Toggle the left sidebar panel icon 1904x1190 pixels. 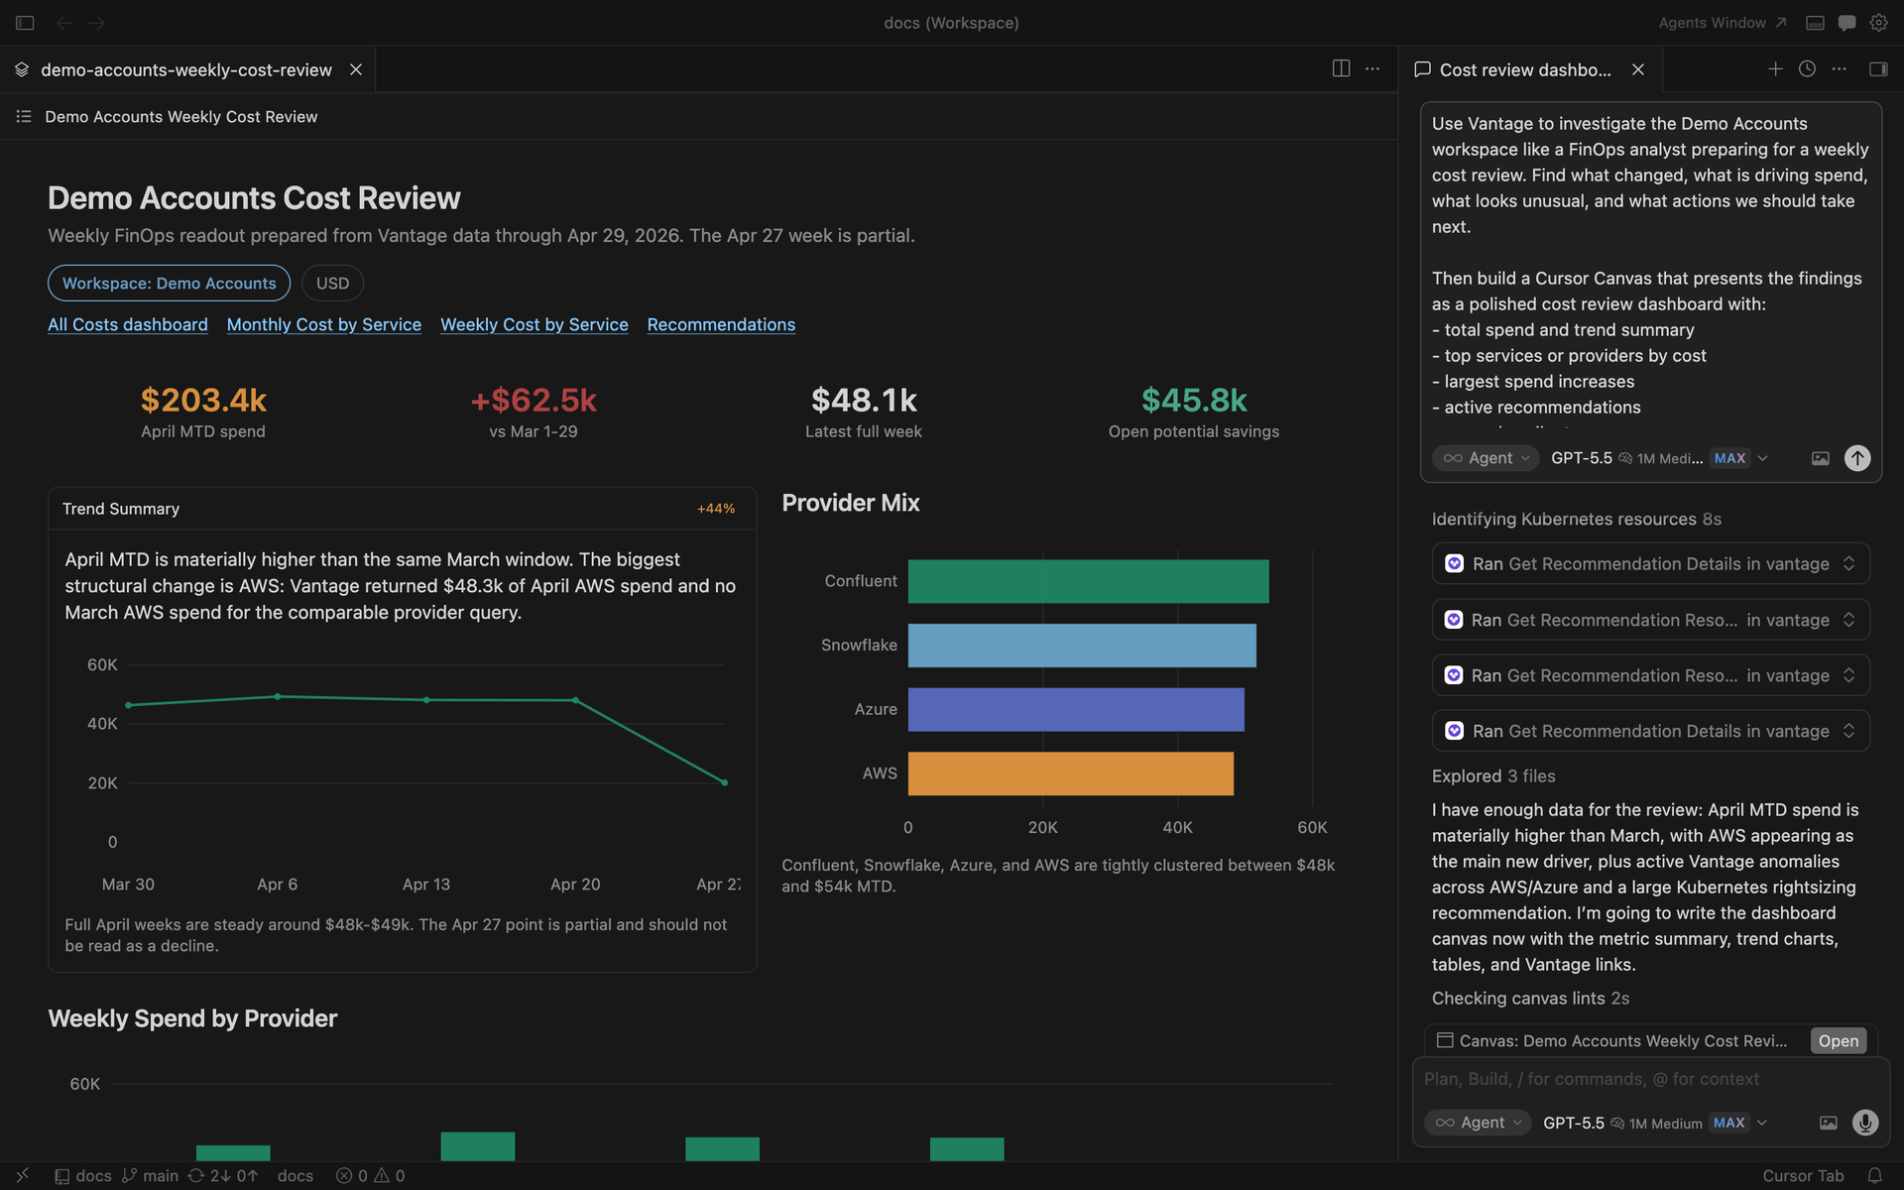point(25,23)
